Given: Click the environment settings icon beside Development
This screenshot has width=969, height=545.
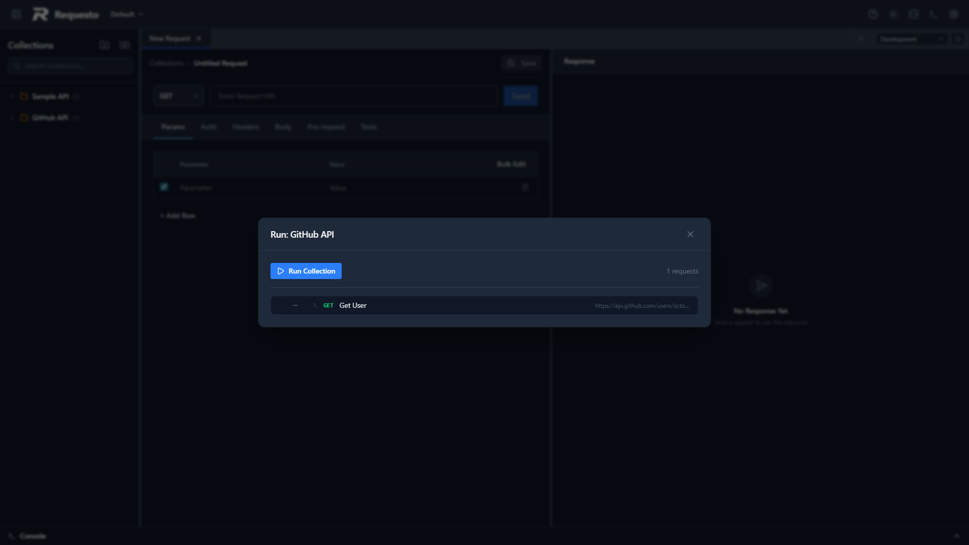Looking at the screenshot, I should [x=957, y=39].
